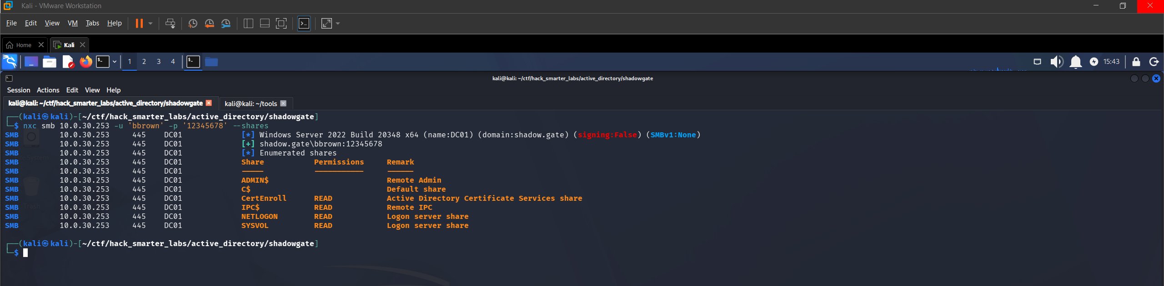Click the log out icon in panel

coord(1154,62)
